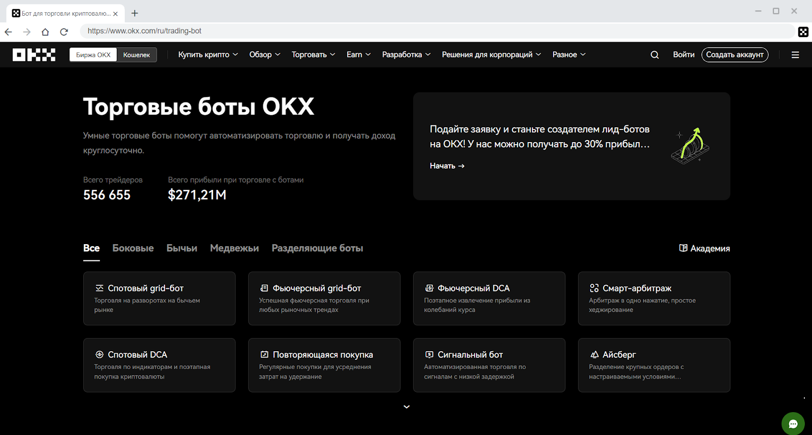Switch to Кошелек toggle
The width and height of the screenshot is (812, 435).
(x=137, y=55)
